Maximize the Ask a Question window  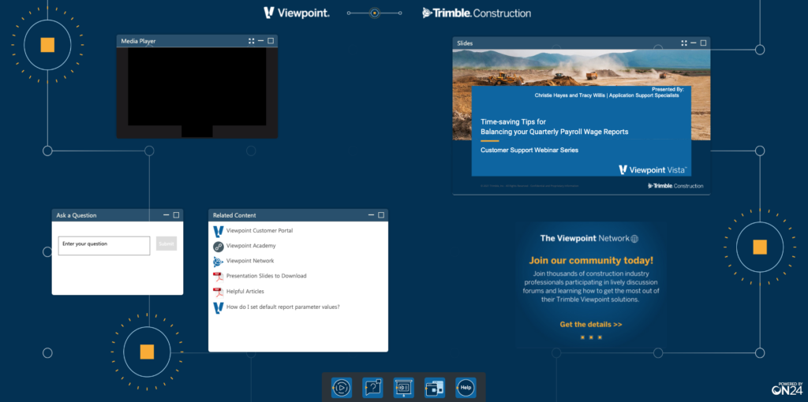pos(176,215)
